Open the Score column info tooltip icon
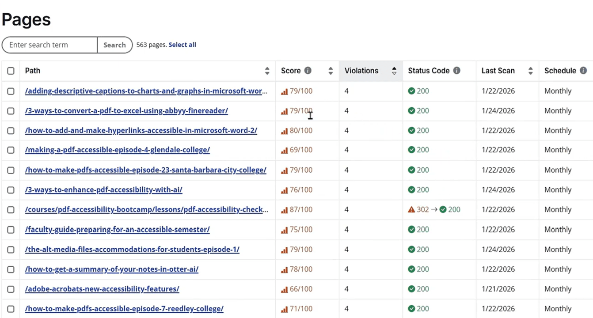Viewport: 593px width, 318px height. (x=308, y=71)
